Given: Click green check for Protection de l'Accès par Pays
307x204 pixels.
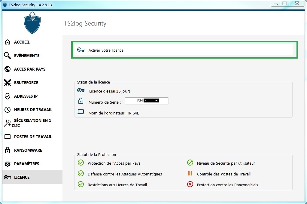Looking at the screenshot, I should [x=81, y=163].
